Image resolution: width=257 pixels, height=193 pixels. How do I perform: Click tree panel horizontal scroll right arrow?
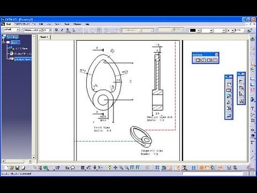30,161
